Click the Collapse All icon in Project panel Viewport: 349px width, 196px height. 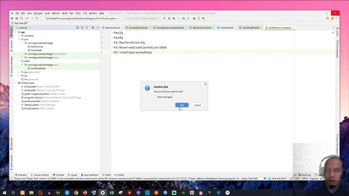coord(87,28)
